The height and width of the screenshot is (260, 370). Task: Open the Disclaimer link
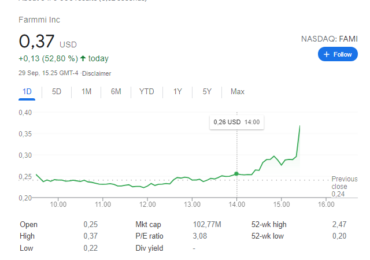point(97,74)
